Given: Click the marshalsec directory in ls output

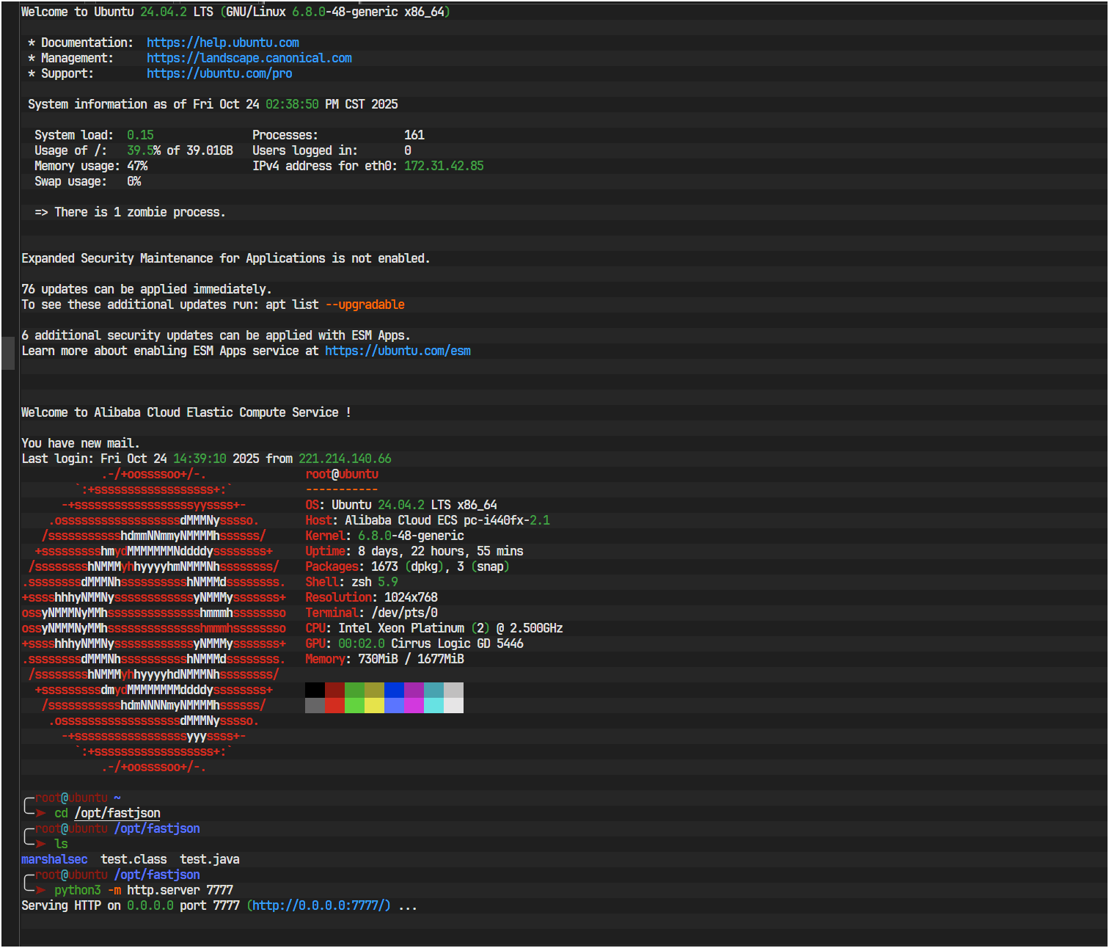Looking at the screenshot, I should point(54,859).
